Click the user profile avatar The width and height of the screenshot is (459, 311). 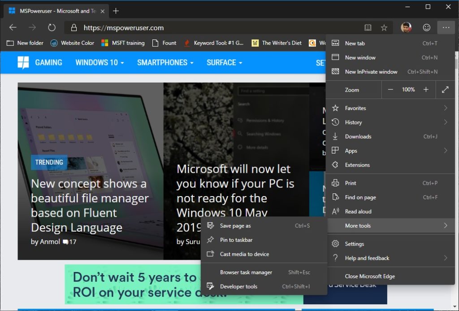[x=406, y=27]
